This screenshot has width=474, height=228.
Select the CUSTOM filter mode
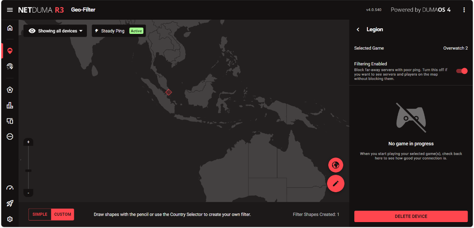[x=62, y=214]
